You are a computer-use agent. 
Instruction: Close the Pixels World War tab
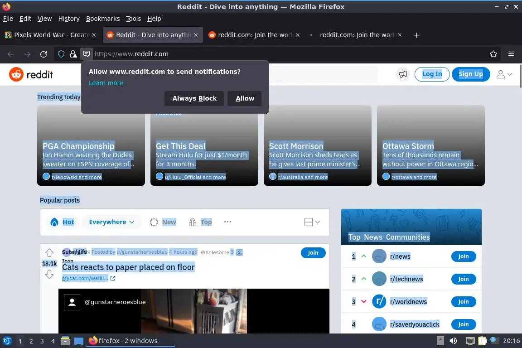point(94,35)
